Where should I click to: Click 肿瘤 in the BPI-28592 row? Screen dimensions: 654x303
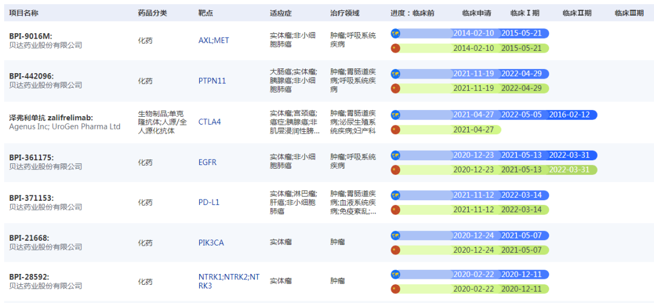[337, 281]
